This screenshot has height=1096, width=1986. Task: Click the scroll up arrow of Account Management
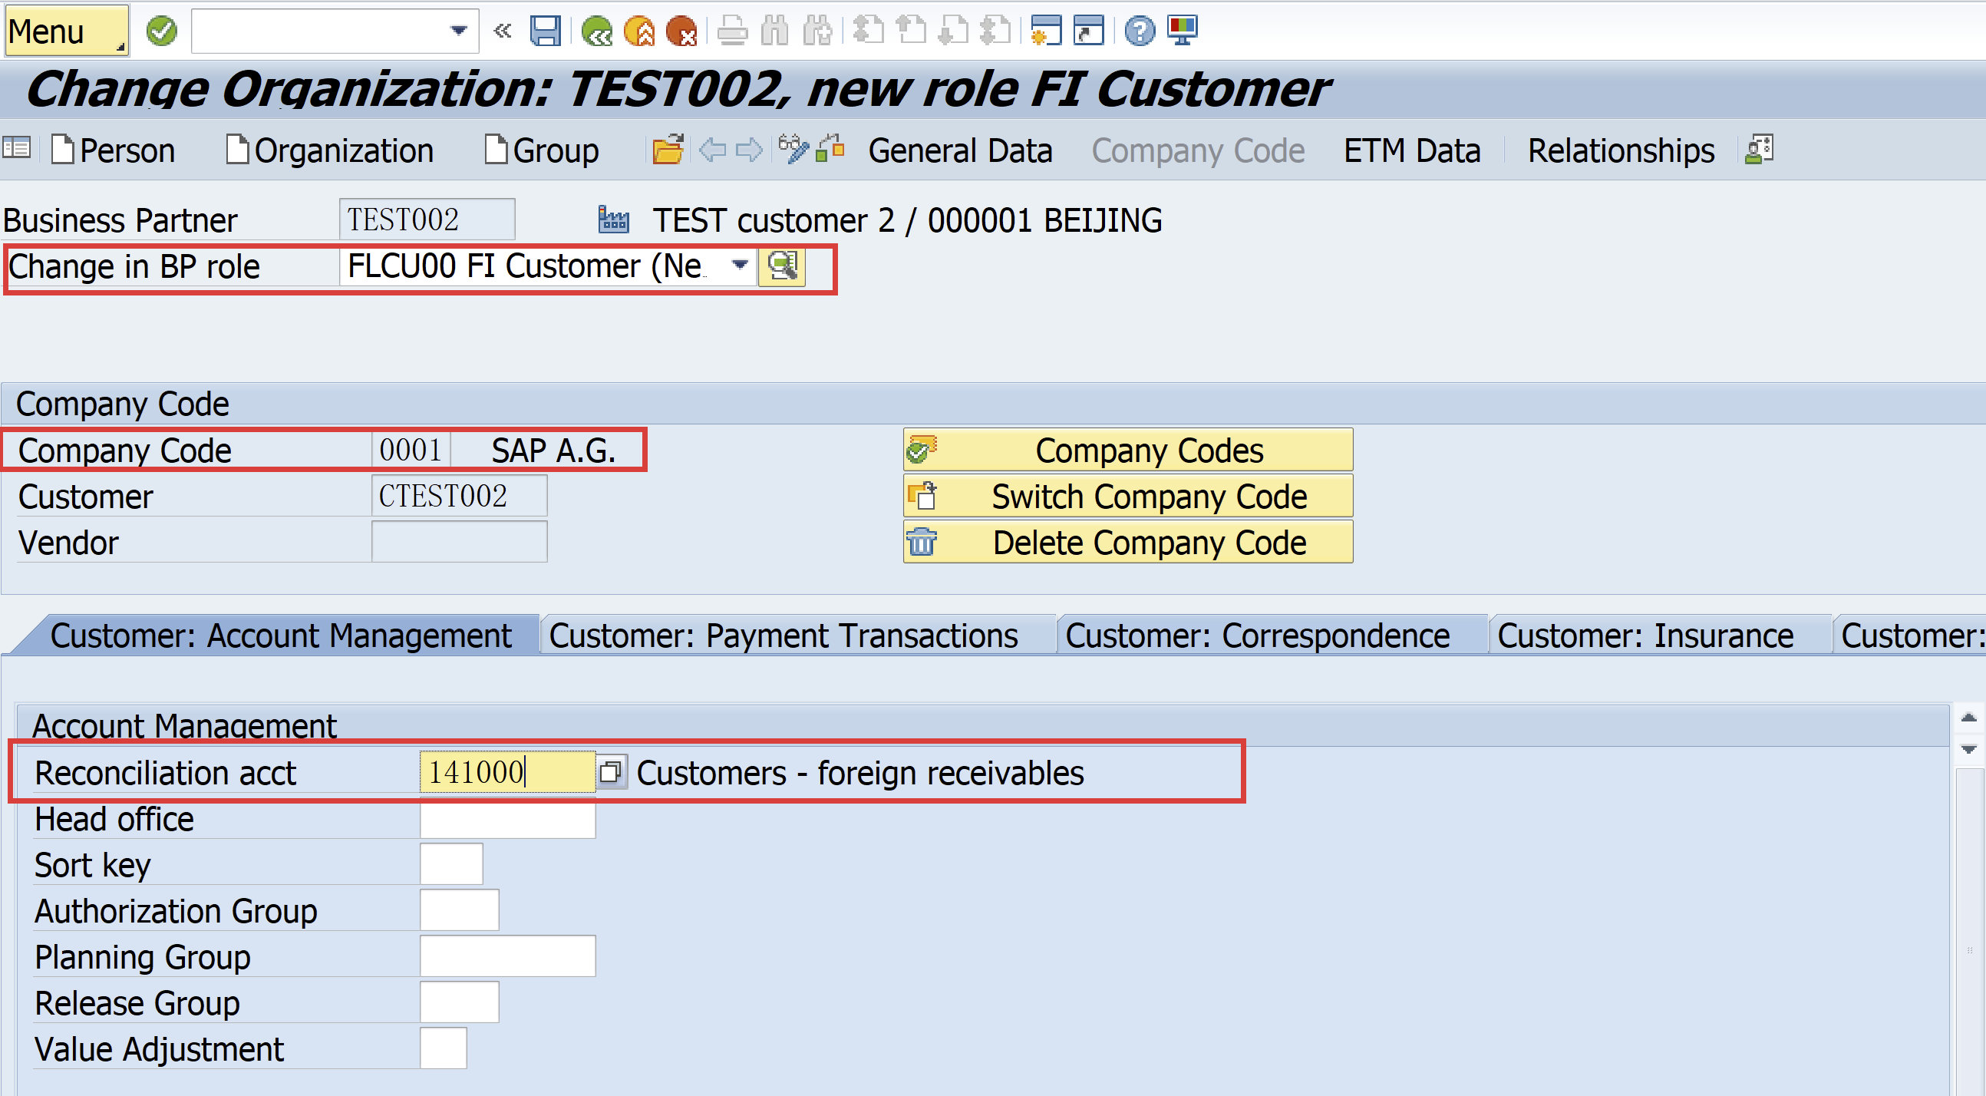pyautogui.click(x=1968, y=718)
